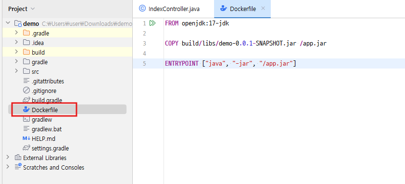Expand the orange build folder
Screen dimensions: 405x184
tap(16, 52)
